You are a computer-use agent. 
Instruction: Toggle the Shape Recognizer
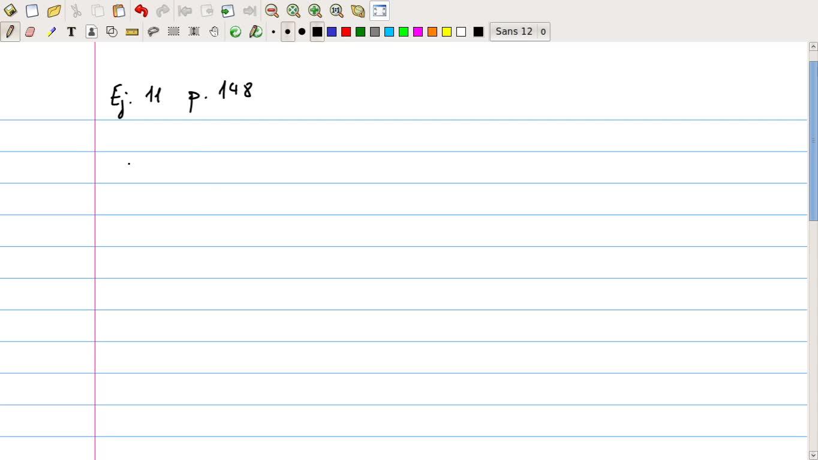pyautogui.click(x=112, y=32)
